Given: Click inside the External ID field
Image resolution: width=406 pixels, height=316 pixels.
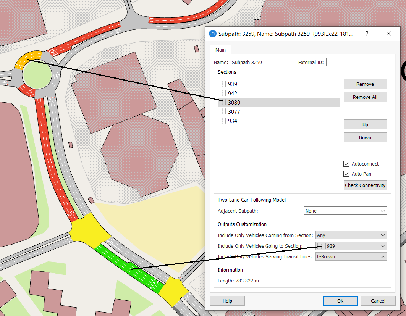Looking at the screenshot, I should tap(358, 62).
